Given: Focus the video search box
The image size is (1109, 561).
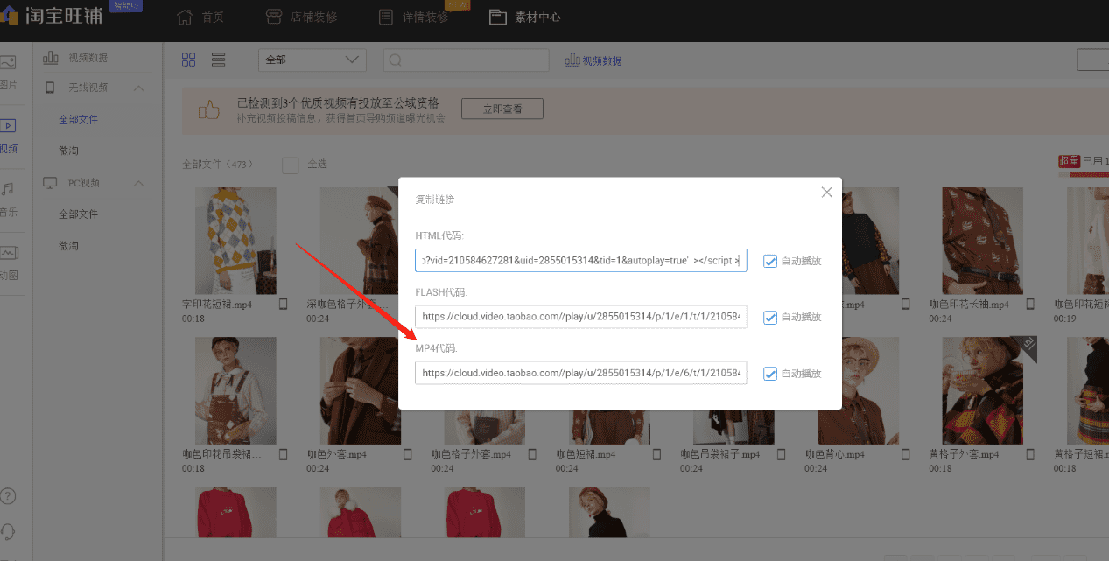Looking at the screenshot, I should tap(466, 60).
